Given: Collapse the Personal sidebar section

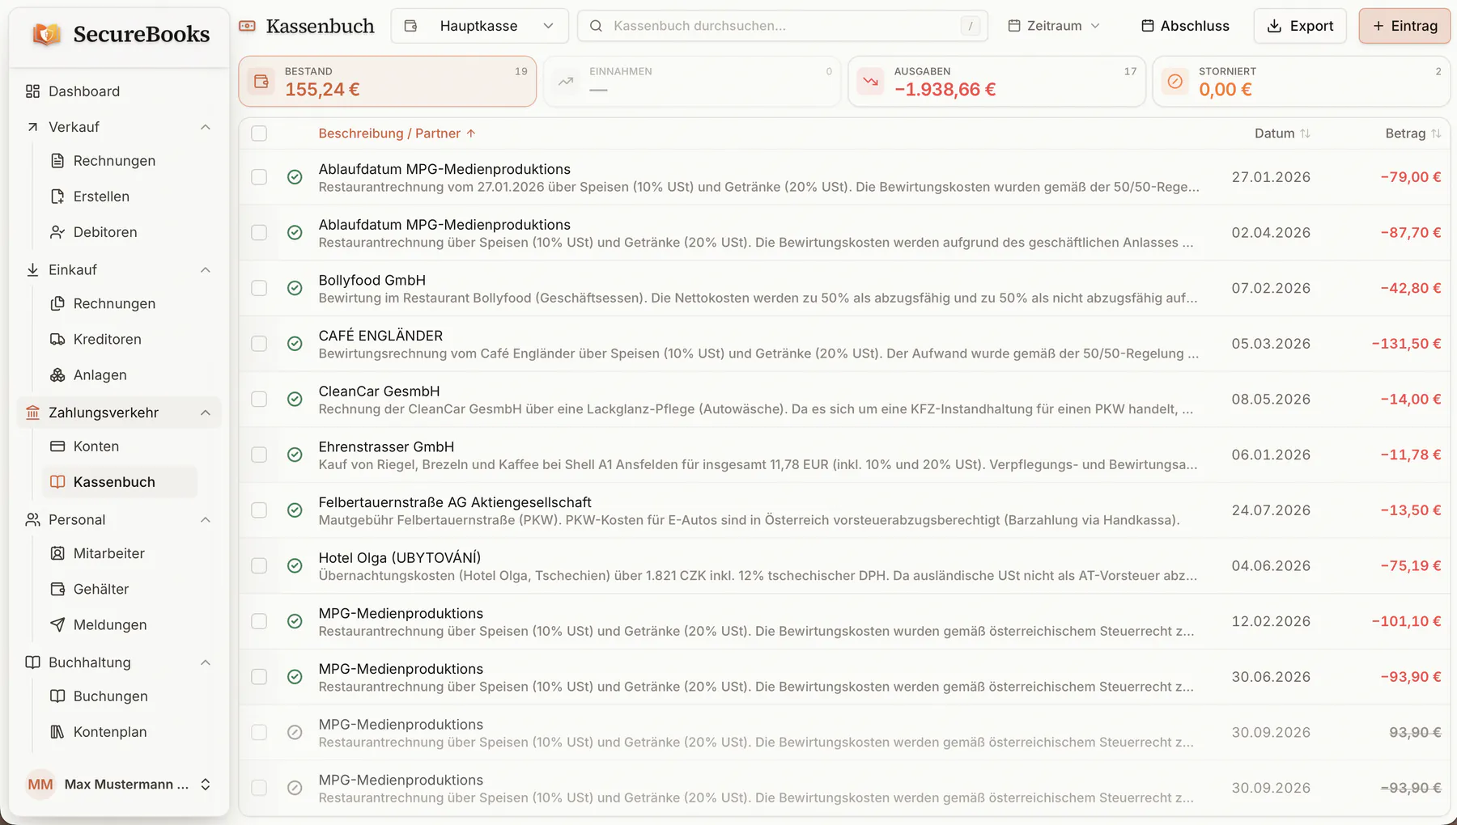Looking at the screenshot, I should (x=206, y=520).
